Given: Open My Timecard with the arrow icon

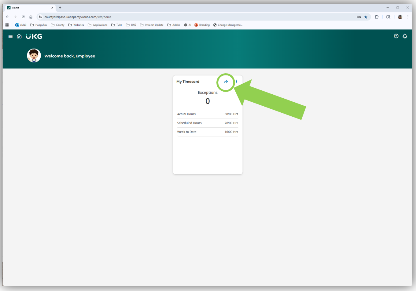Looking at the screenshot, I should tap(226, 82).
